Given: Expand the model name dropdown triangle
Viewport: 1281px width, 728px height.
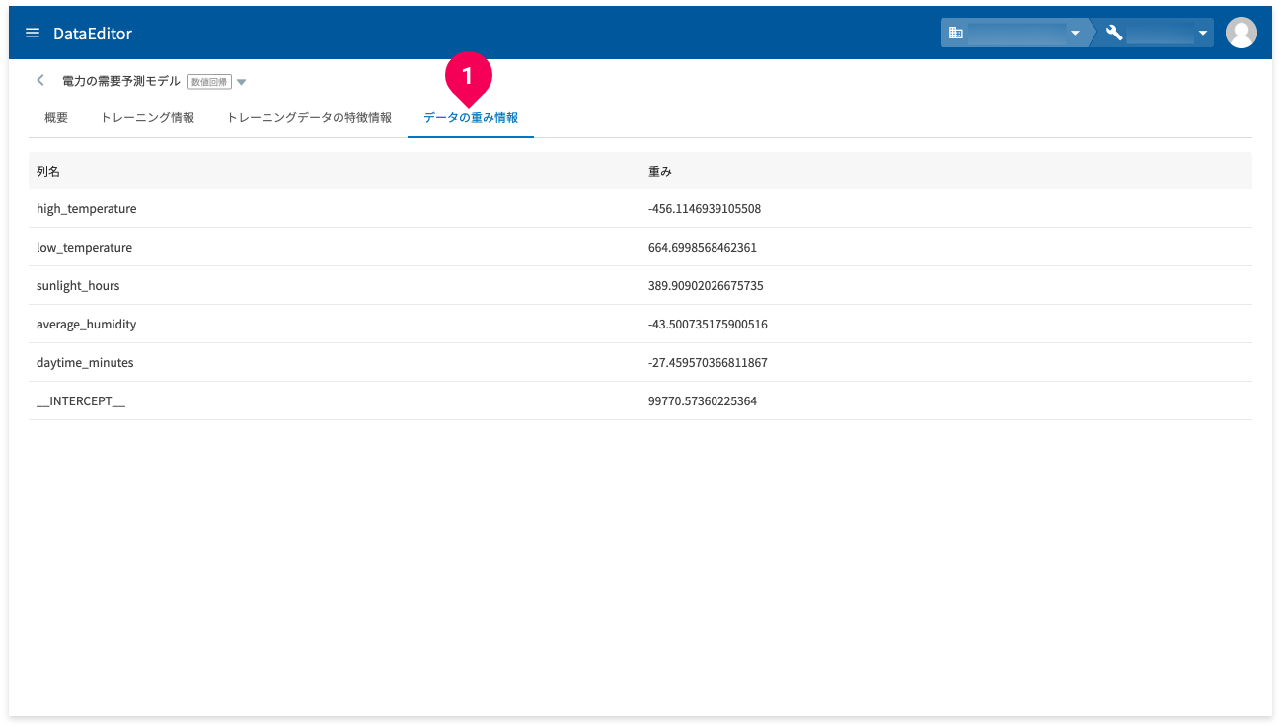Looking at the screenshot, I should [x=241, y=82].
